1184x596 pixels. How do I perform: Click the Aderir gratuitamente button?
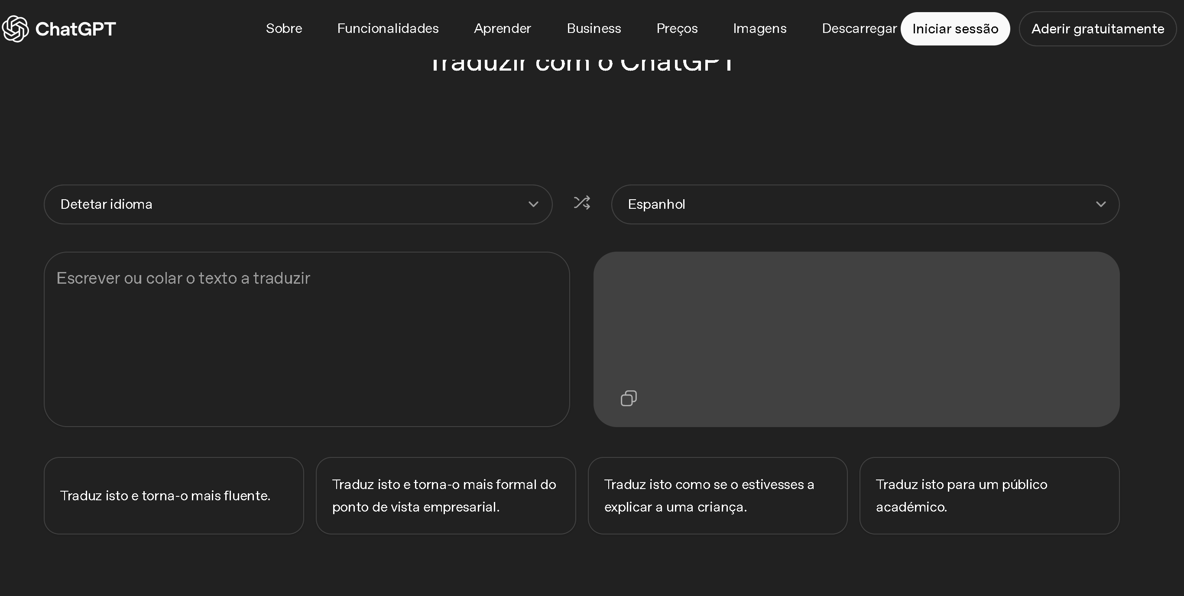(1097, 29)
